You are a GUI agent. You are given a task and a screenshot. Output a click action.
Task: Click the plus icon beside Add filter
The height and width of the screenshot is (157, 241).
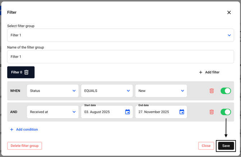(201, 72)
